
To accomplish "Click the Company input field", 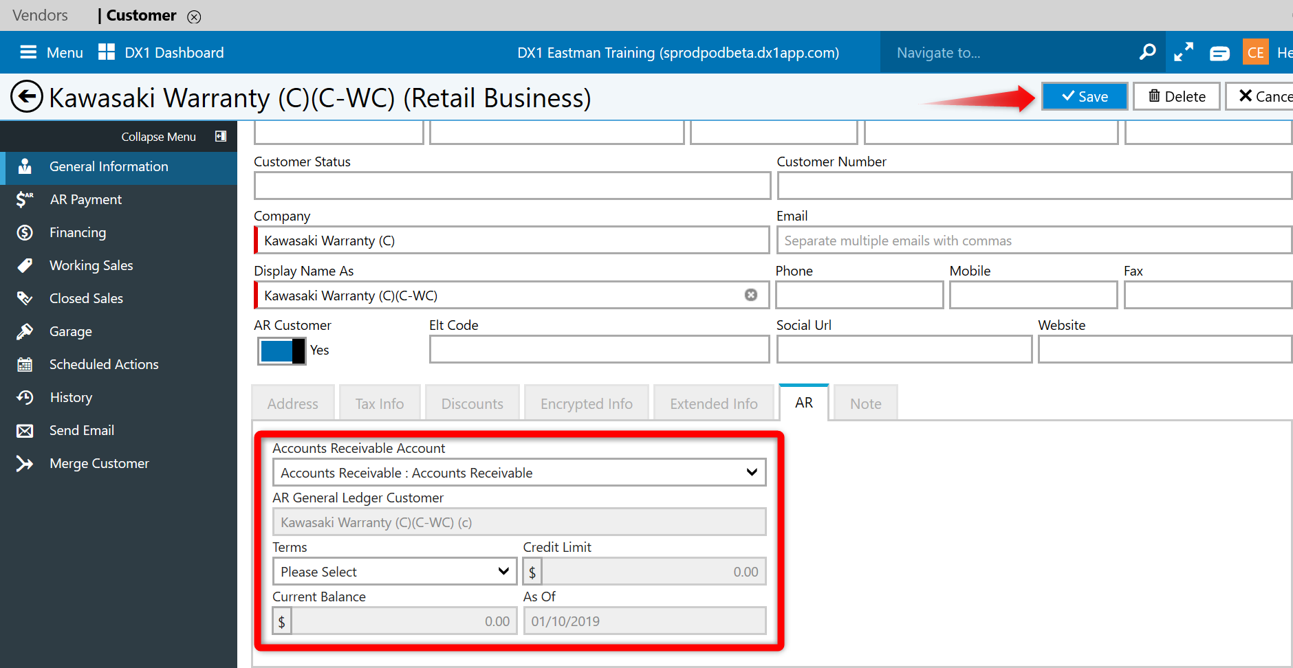I will 512,241.
